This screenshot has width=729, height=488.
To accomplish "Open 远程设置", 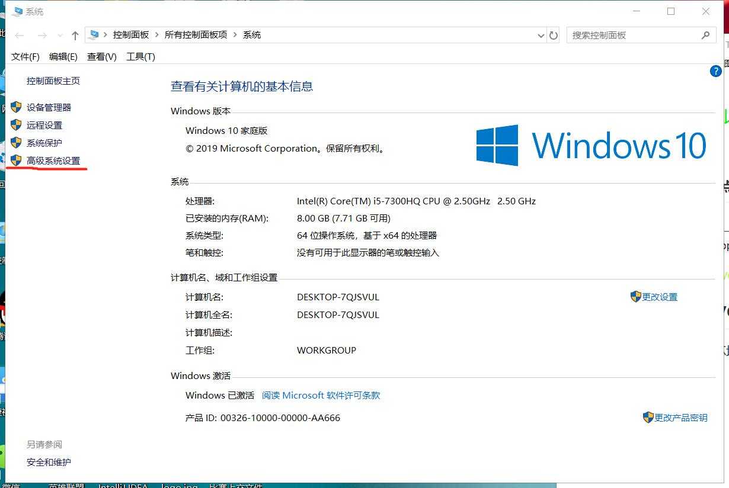I will 44,126.
